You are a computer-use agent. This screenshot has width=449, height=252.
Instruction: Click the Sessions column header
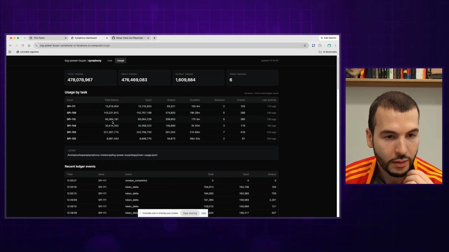click(x=220, y=100)
